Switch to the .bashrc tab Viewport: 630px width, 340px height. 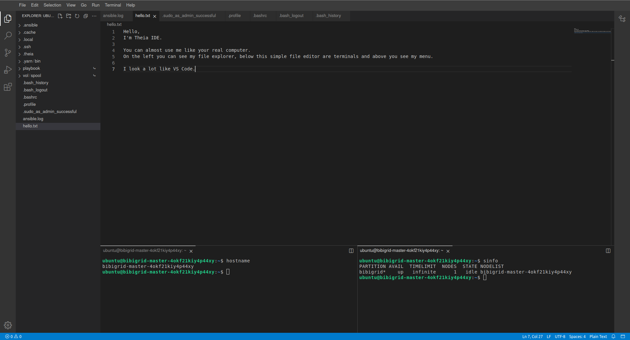tap(260, 16)
